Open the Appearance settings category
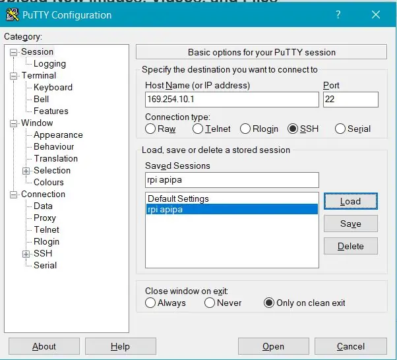The height and width of the screenshot is (360, 397). (58, 135)
